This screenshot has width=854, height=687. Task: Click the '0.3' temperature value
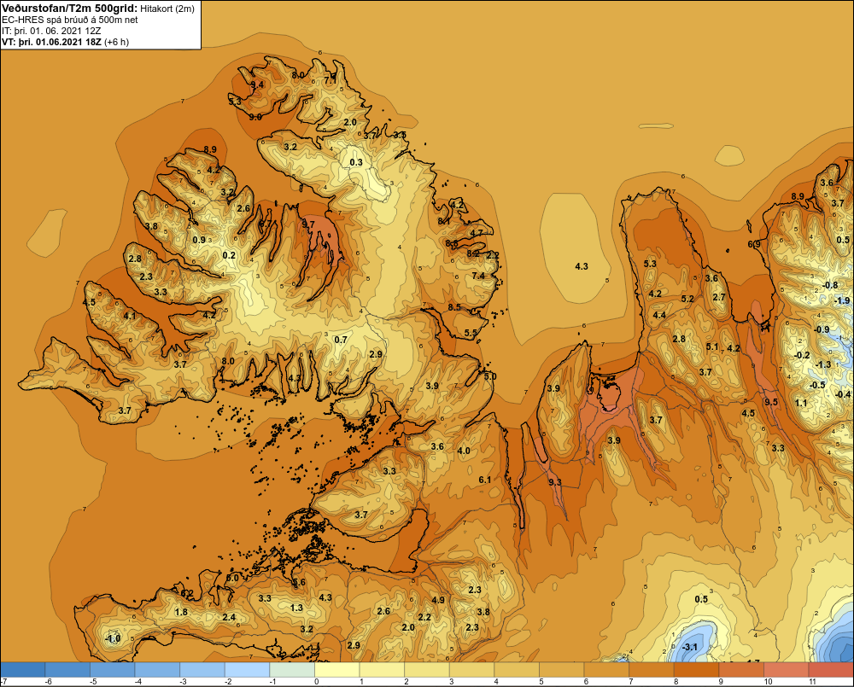pyautogui.click(x=355, y=162)
